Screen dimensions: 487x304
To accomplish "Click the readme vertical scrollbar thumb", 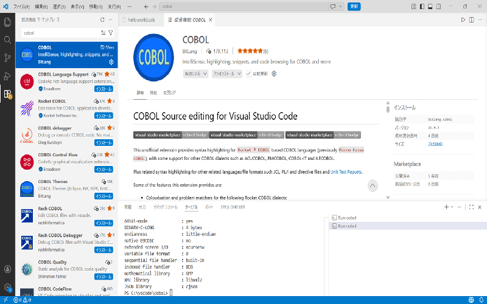I will pyautogui.click(x=388, y=109).
